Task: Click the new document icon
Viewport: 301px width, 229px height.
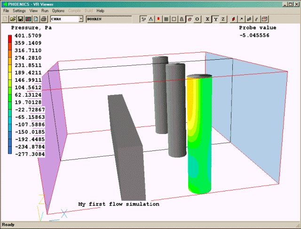Action: point(5,19)
